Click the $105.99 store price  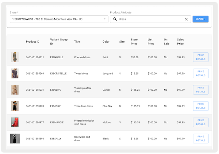pyautogui.click(x=135, y=106)
